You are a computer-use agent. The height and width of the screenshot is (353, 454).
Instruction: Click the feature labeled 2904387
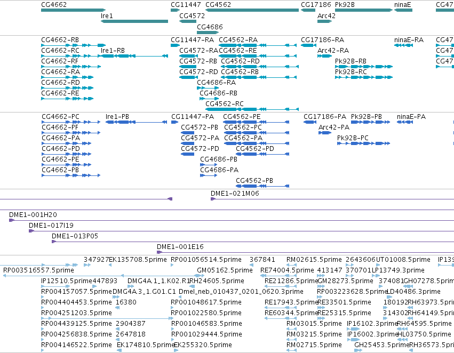[x=131, y=324]
